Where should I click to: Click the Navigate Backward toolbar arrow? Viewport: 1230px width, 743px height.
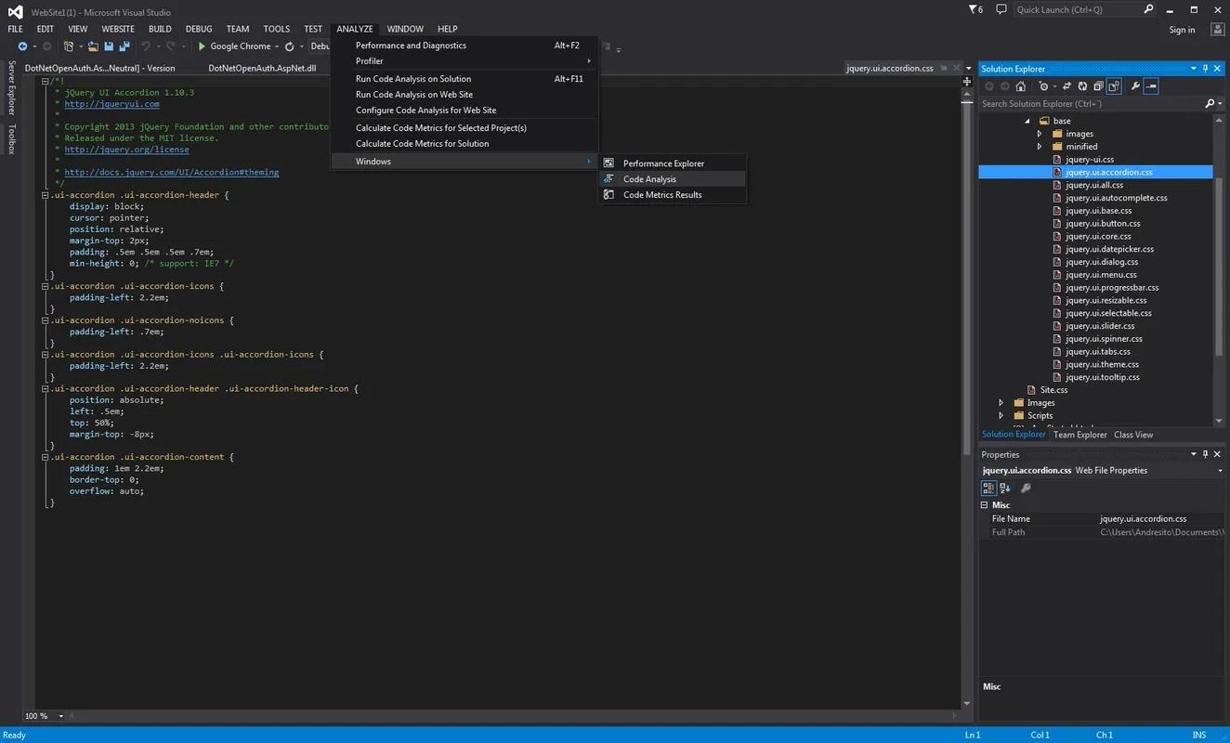[22, 46]
